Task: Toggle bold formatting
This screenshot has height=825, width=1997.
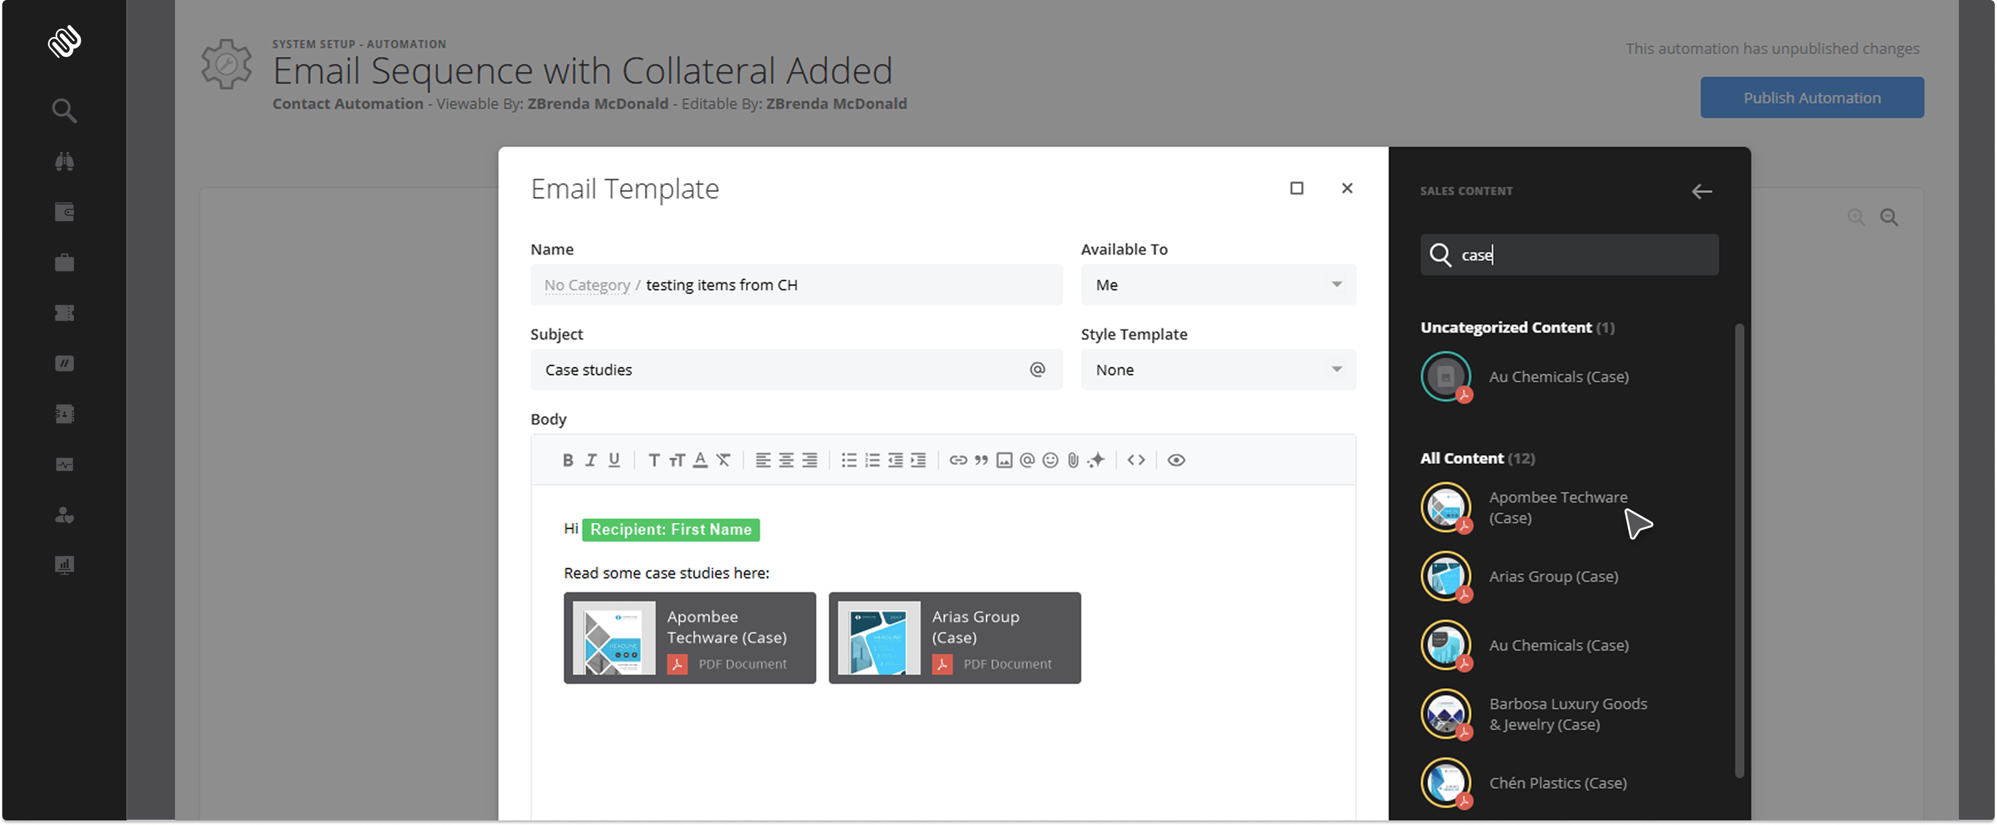Action: [568, 459]
